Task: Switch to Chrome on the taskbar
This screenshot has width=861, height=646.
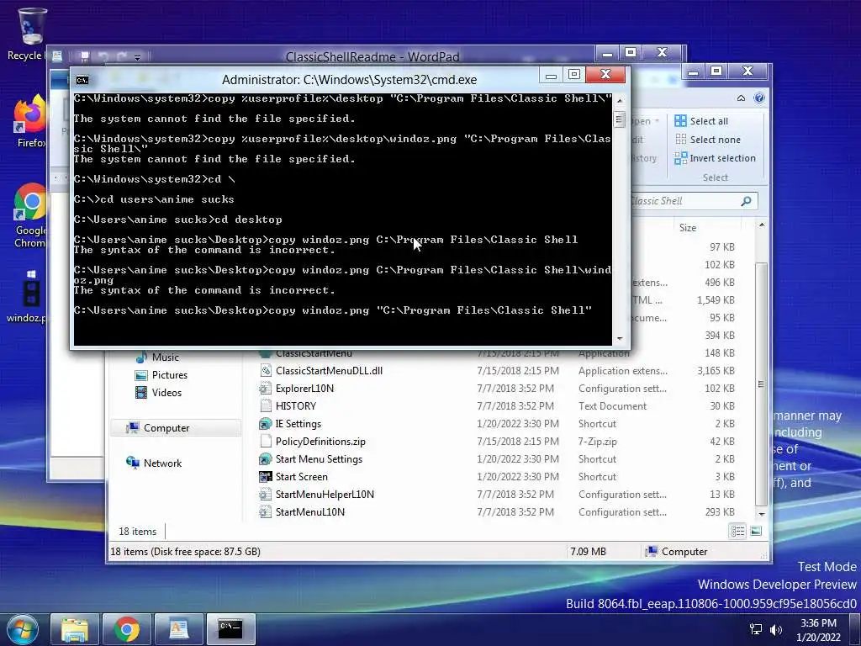Action: point(126,629)
